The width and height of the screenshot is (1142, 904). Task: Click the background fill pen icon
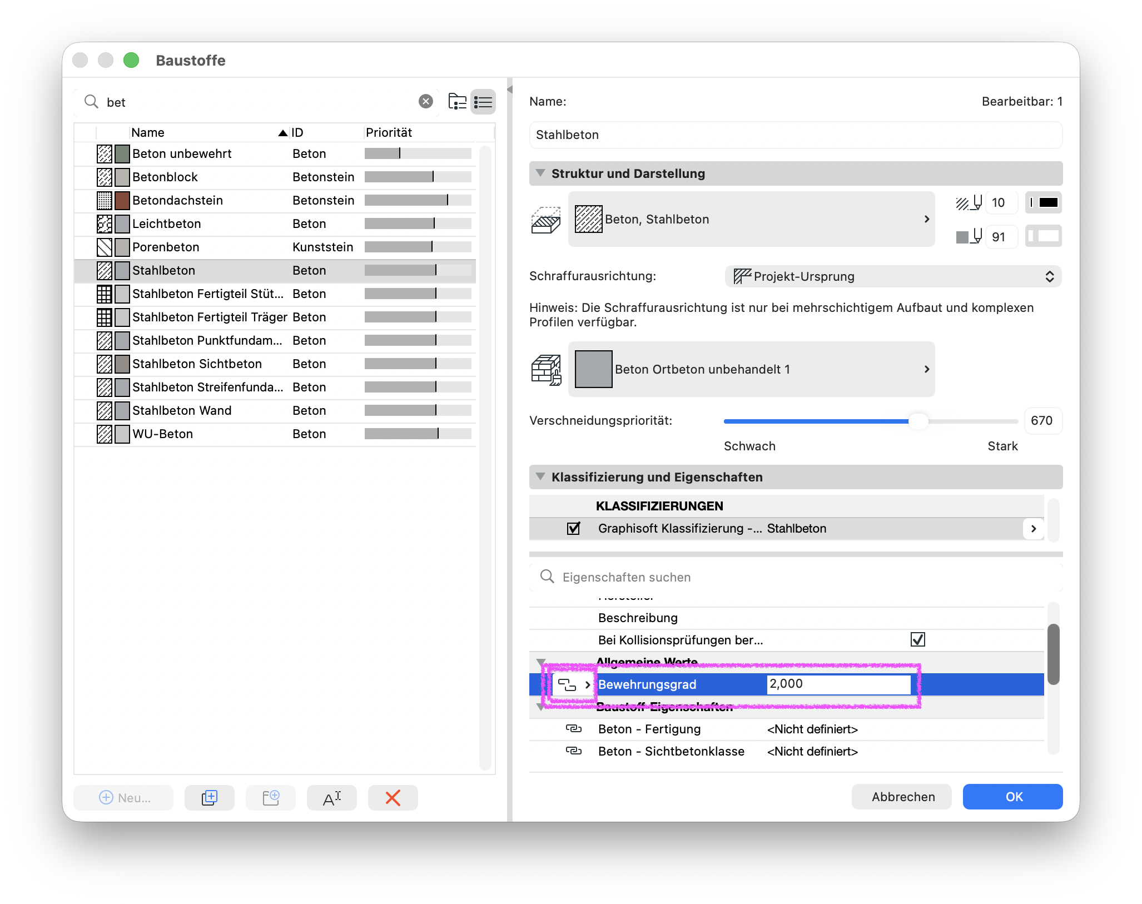(x=969, y=237)
